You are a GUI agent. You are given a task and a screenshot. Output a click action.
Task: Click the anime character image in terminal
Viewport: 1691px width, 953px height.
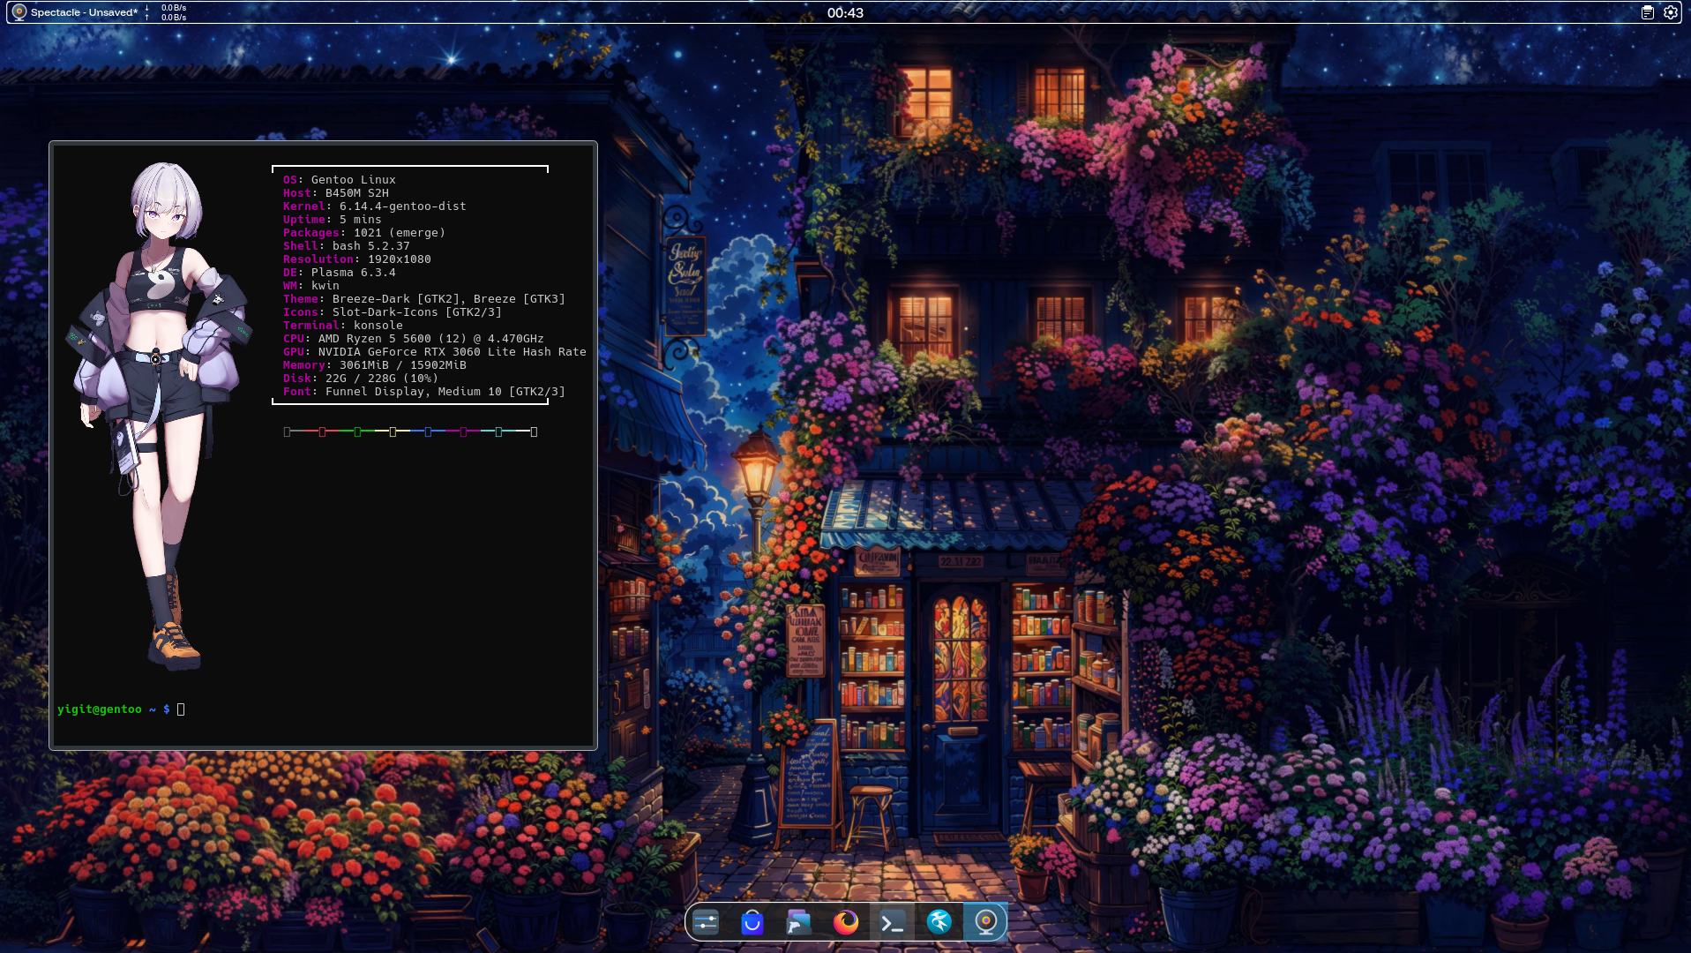point(159,415)
